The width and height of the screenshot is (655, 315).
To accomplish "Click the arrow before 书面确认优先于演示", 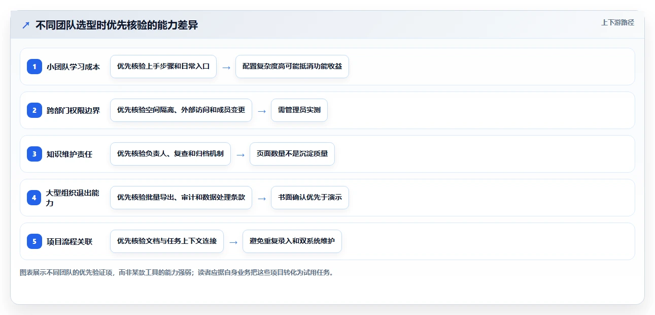I will point(262,198).
